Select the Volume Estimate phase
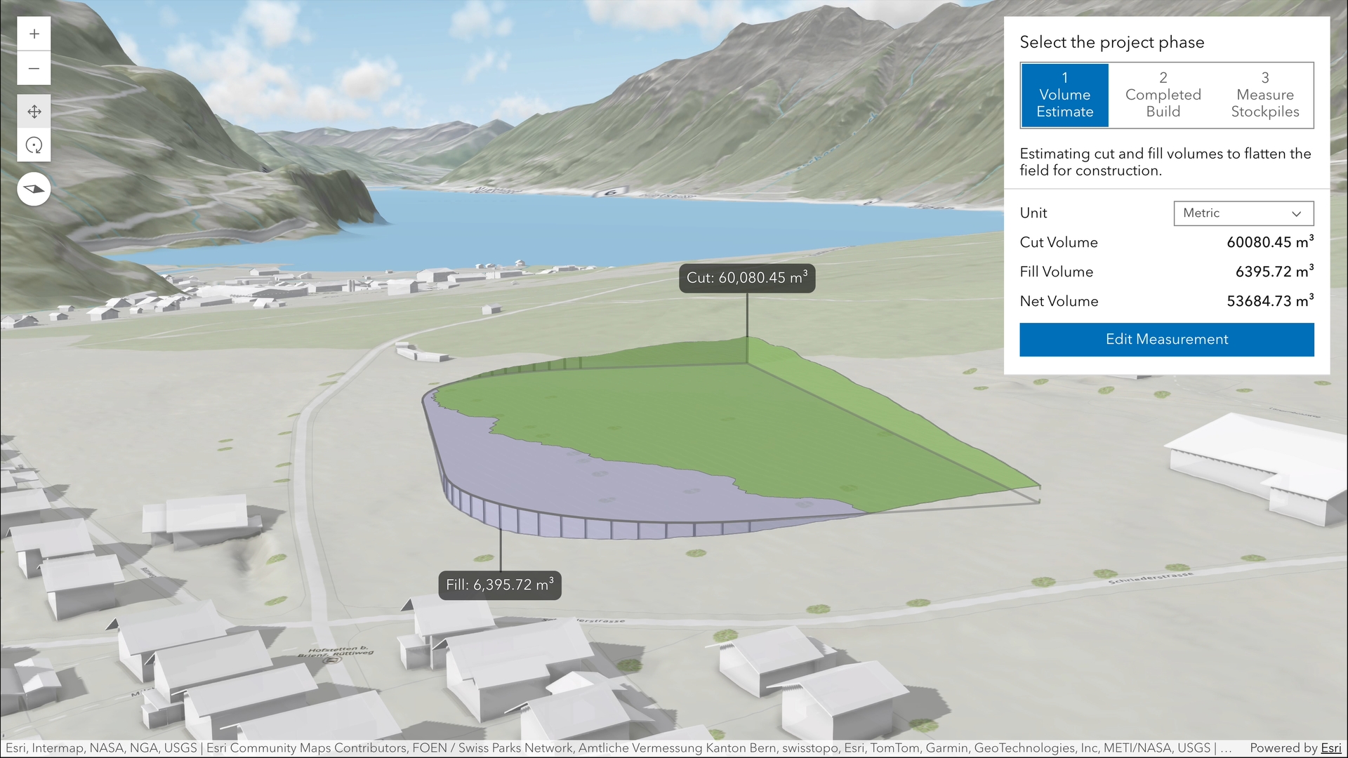This screenshot has height=758, width=1348. pyautogui.click(x=1064, y=95)
